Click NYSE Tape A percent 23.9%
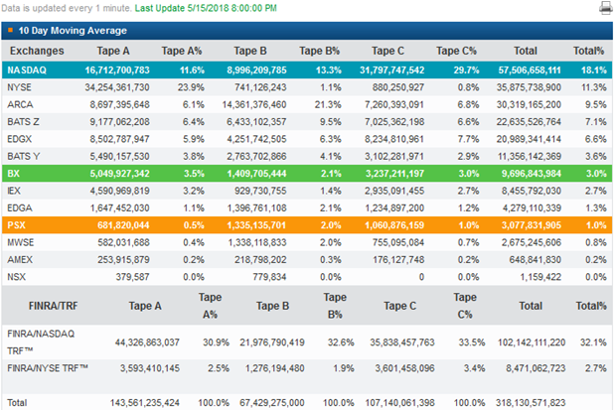The height and width of the screenshot is (410, 615). click(x=191, y=87)
